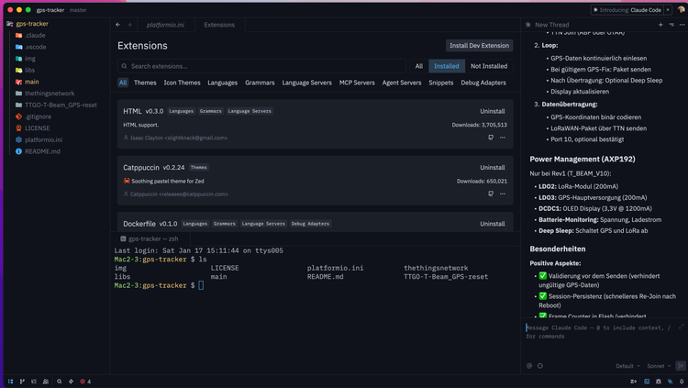The height and width of the screenshot is (388, 688).
Task: Click the round icon beside the @ button
Action: pyautogui.click(x=540, y=366)
